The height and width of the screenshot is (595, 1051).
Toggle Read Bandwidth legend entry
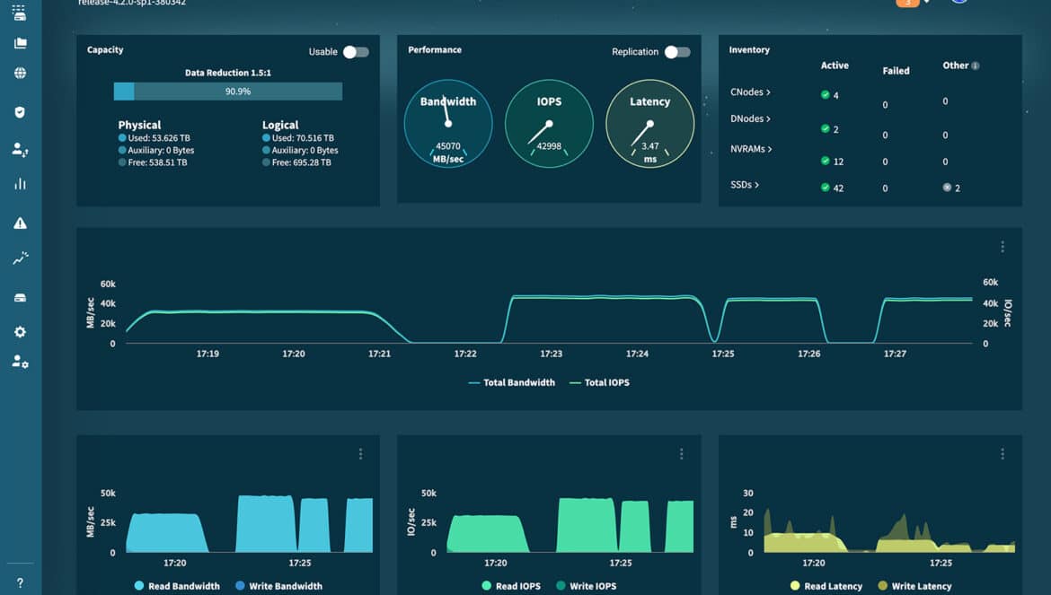177,586
